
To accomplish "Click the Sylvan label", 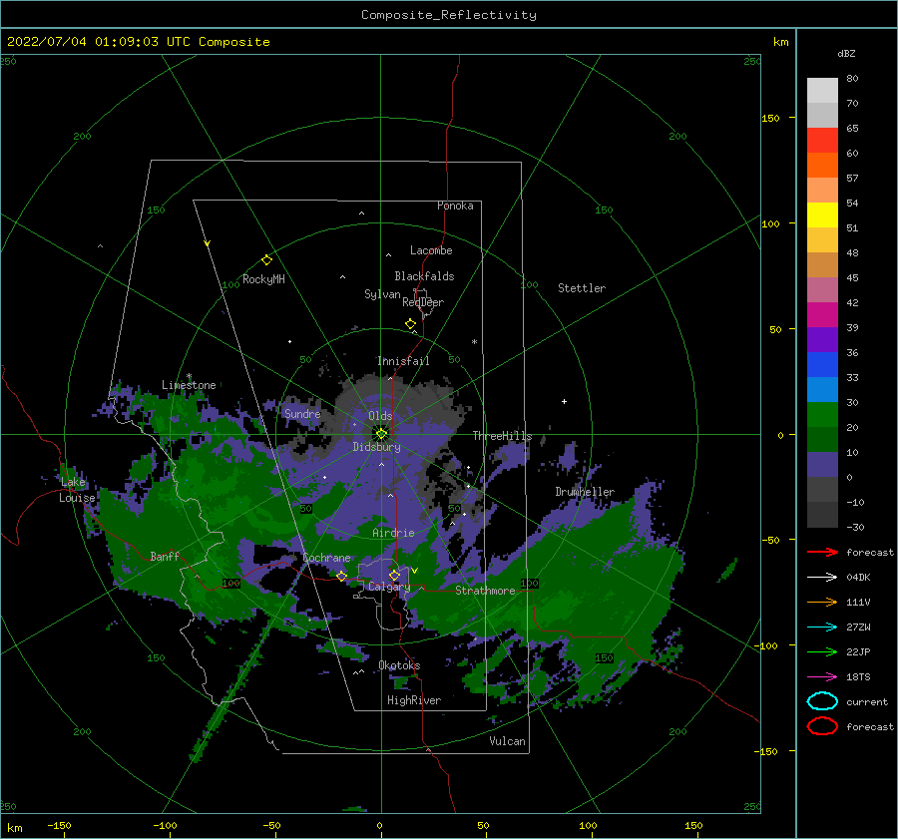I will (382, 295).
